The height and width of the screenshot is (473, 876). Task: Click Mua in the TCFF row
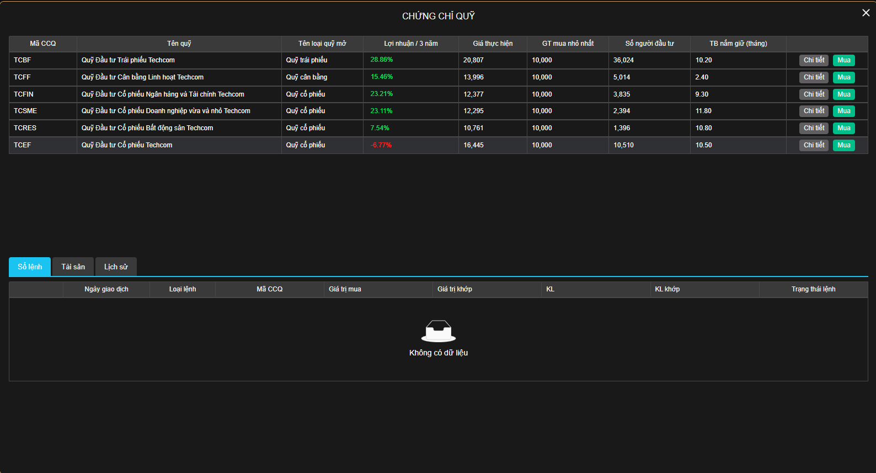[x=844, y=77]
